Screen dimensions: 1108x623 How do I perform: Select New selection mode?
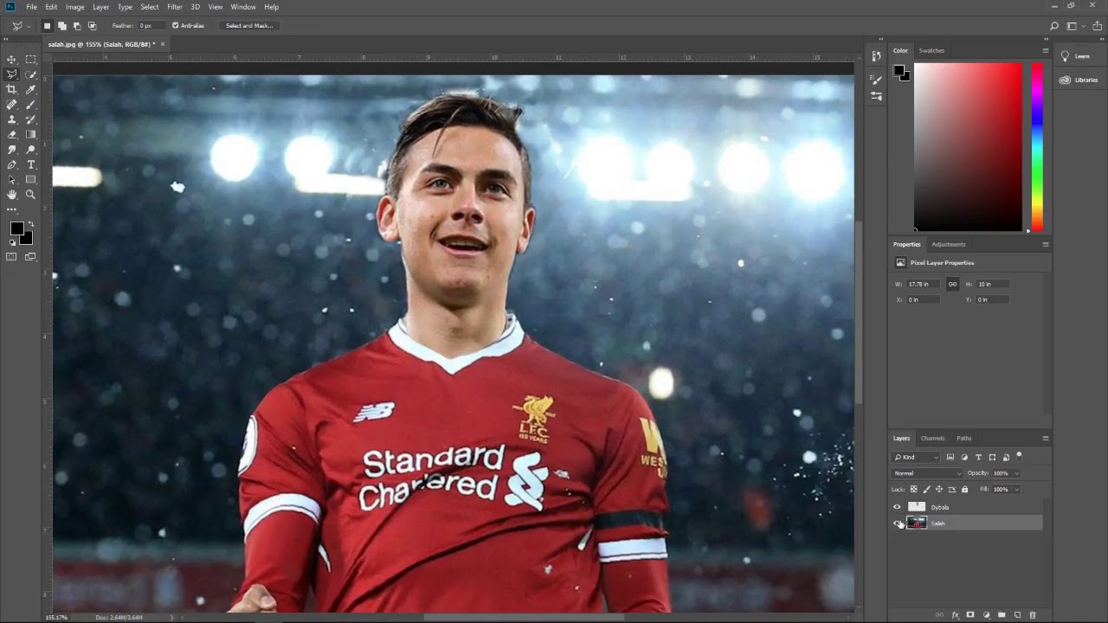[x=47, y=26]
